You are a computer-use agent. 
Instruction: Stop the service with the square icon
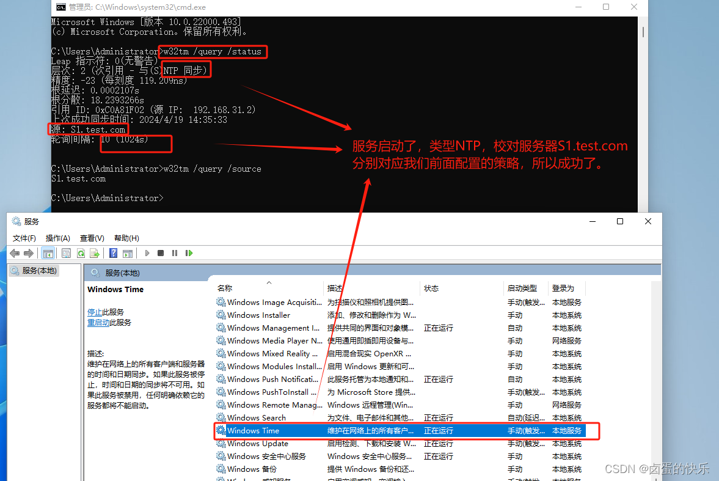161,253
